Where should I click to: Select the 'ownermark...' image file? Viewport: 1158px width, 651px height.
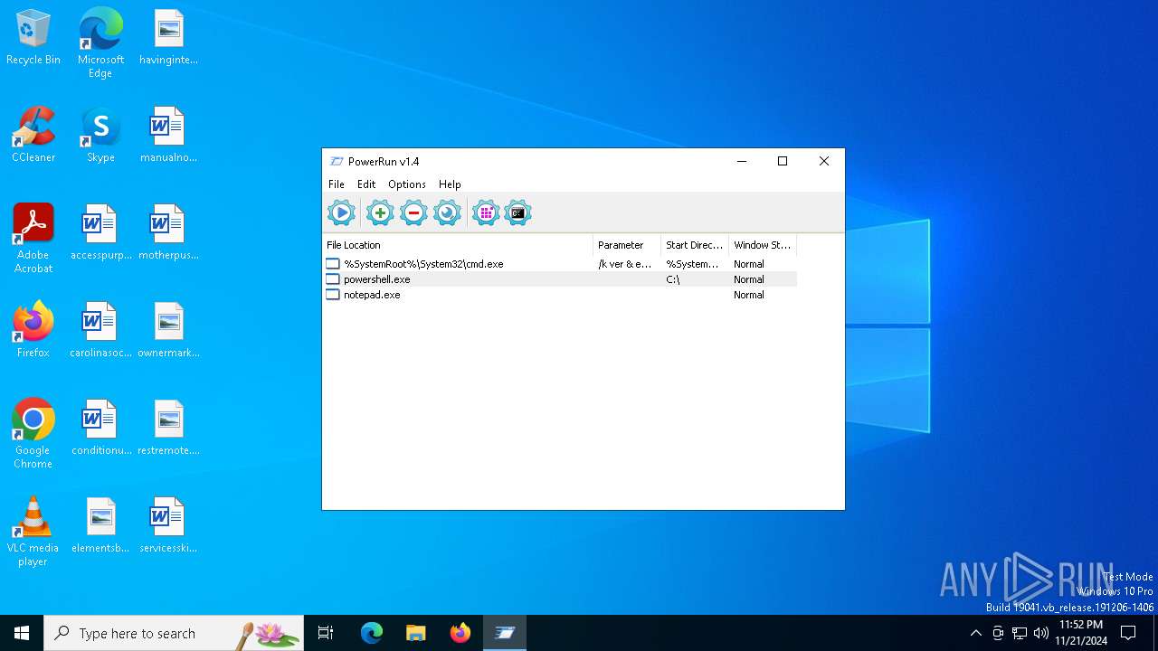(168, 330)
